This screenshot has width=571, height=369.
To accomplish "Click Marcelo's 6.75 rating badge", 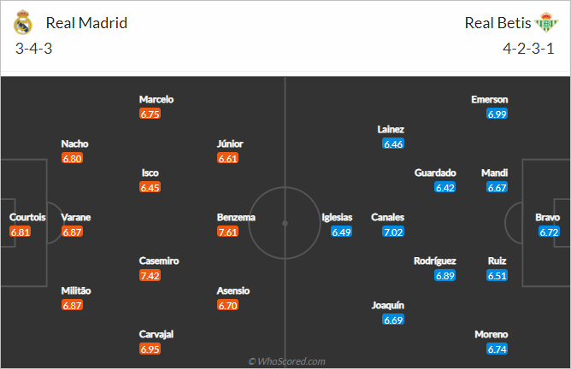I will [150, 114].
